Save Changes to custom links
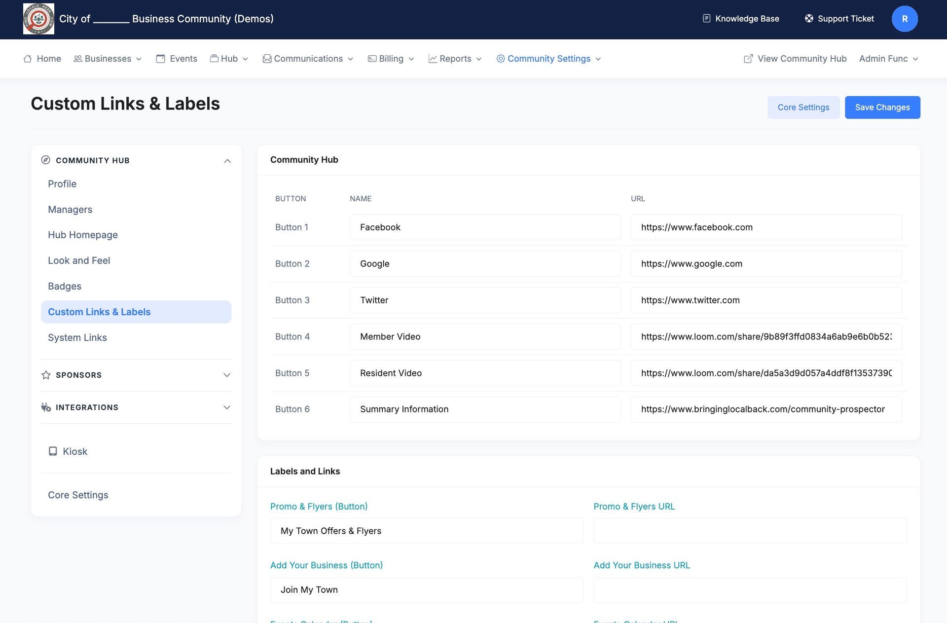The image size is (947, 623). pyautogui.click(x=882, y=107)
